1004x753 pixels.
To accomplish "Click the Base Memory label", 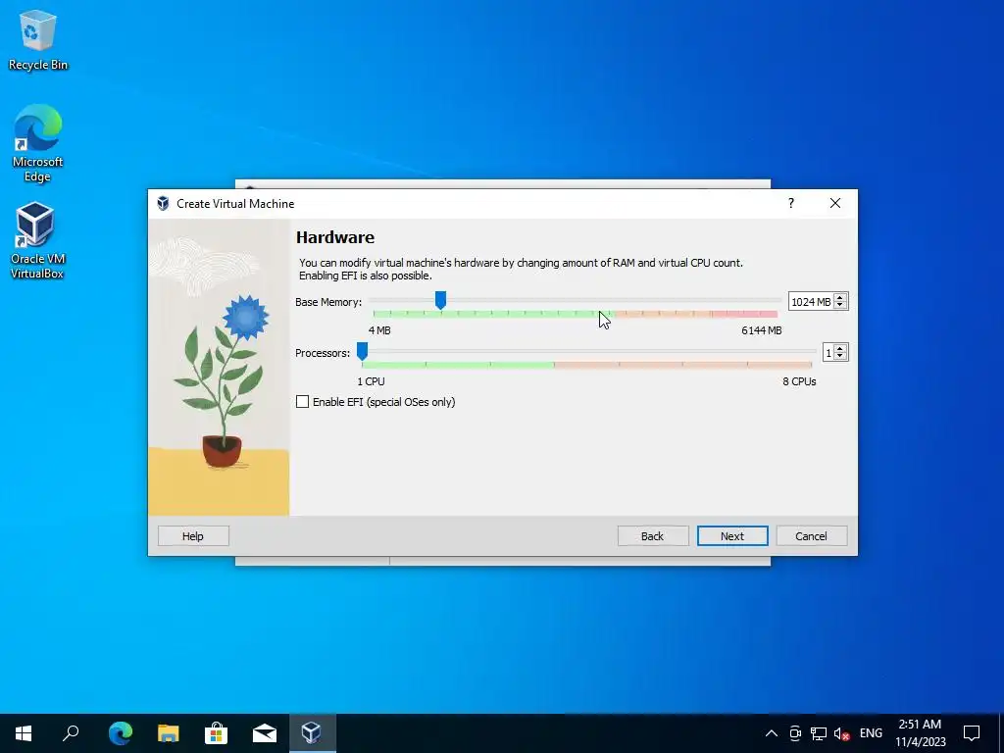I will 328,302.
